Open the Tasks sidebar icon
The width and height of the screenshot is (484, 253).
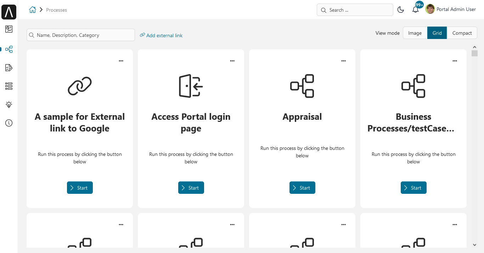coord(9,68)
